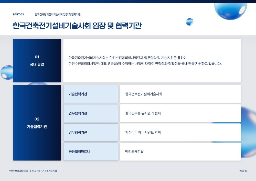The image size is (256, 181).
Task: Click the 한국건축물 유지관리 협회 entry
Action: point(143,113)
